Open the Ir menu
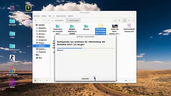 tap(54, 16)
